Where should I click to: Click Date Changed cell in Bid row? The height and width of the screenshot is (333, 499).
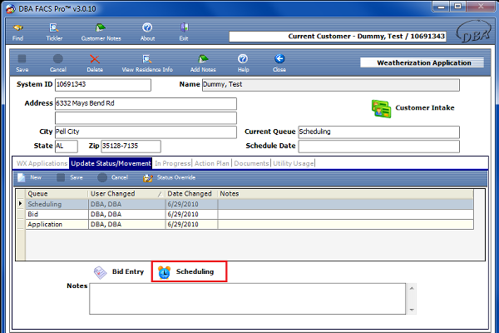191,215
